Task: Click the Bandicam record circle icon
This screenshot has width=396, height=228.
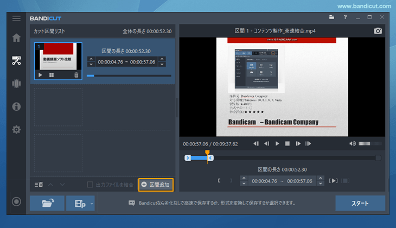Action: tap(16, 201)
